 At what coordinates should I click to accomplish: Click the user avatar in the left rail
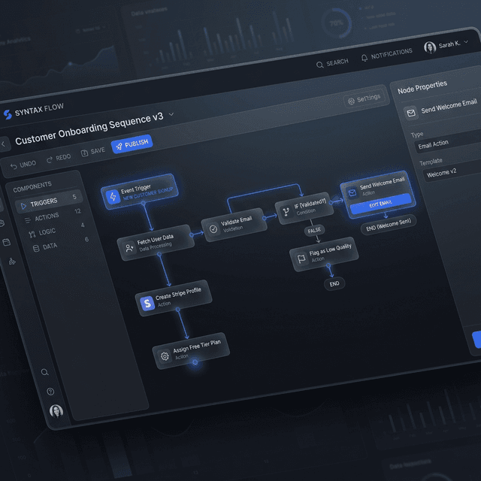point(56,411)
